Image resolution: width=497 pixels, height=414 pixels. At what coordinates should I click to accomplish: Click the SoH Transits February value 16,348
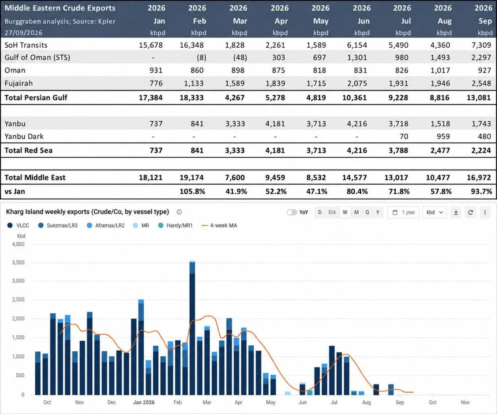point(191,45)
